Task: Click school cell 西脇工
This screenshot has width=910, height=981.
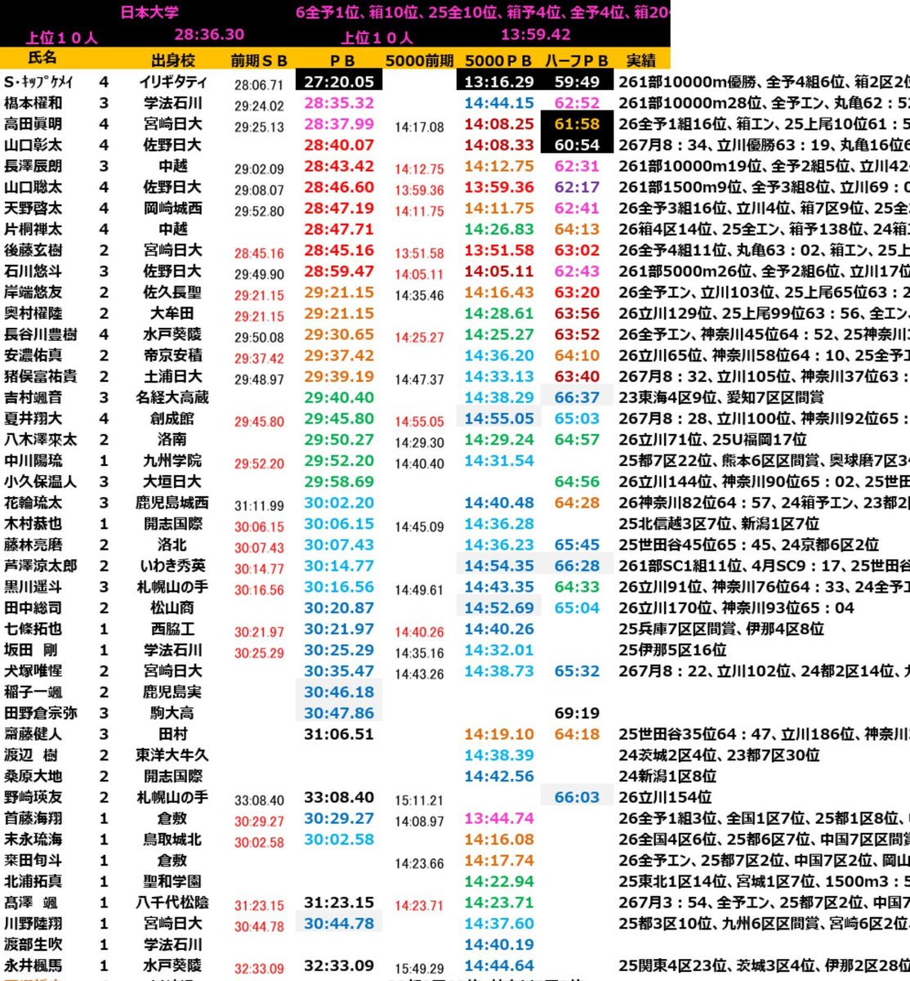Action: coord(173,629)
